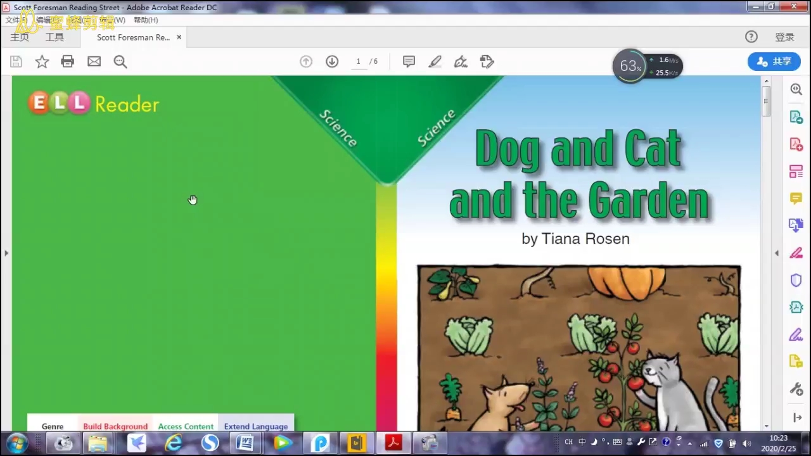Open the help question mark icon
811x456 pixels.
coord(751,37)
